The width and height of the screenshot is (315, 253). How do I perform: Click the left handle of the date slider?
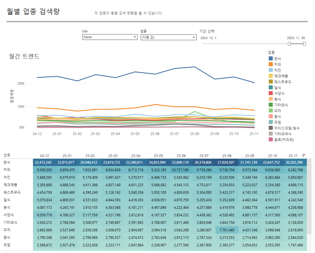click(x=289, y=44)
